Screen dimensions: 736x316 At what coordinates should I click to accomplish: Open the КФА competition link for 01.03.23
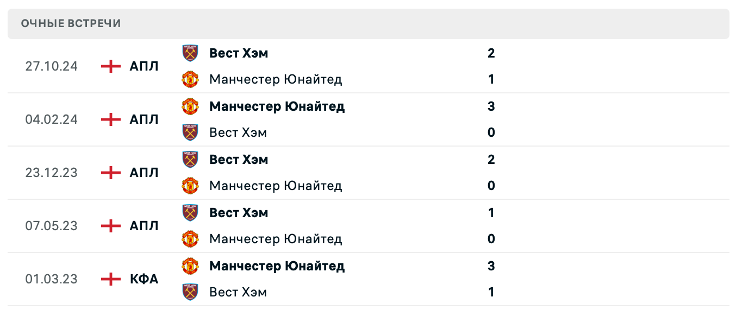144,279
